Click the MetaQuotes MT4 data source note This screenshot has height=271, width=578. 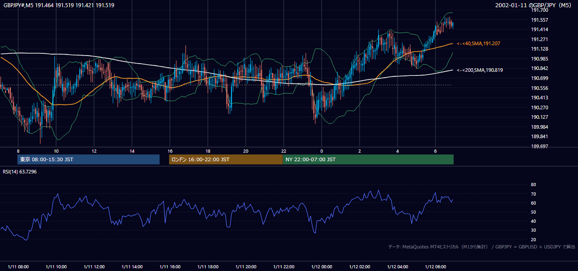pos(482,247)
